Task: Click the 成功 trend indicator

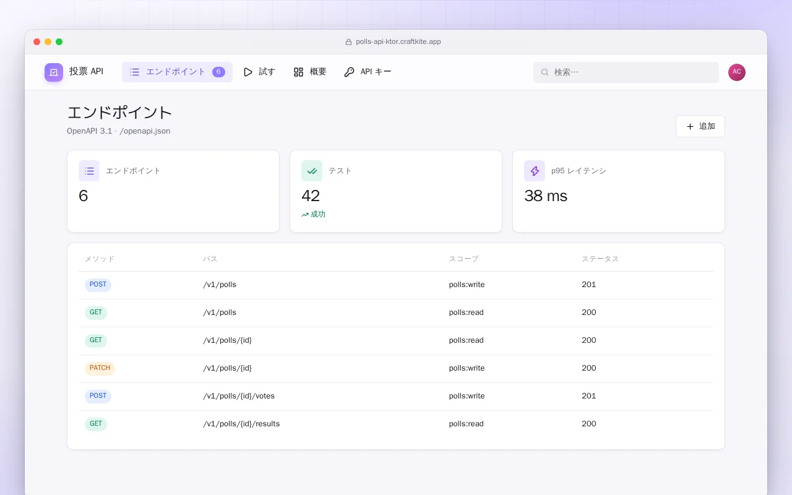Action: [x=313, y=214]
